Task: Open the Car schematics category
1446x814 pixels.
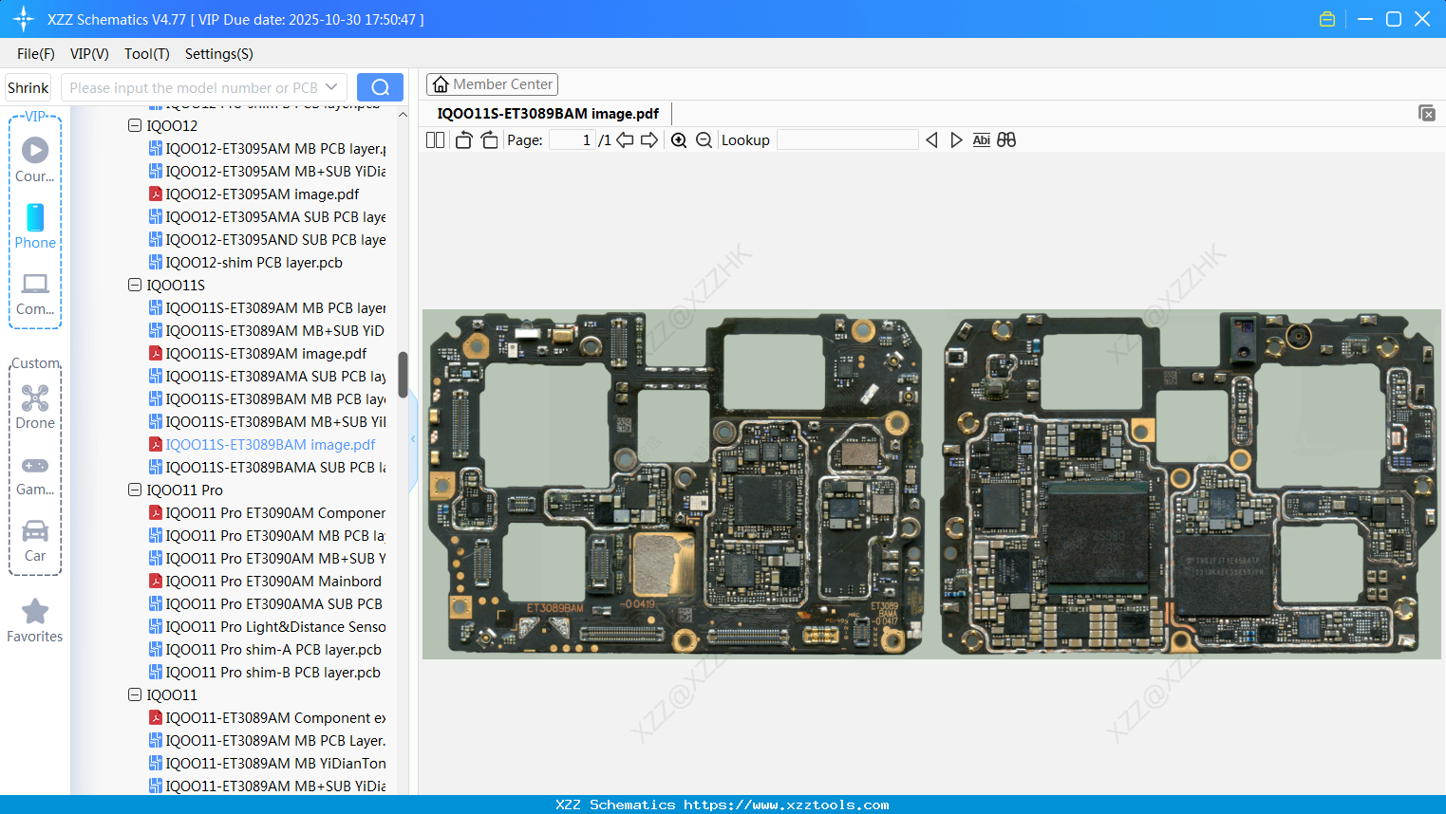Action: [x=34, y=539]
